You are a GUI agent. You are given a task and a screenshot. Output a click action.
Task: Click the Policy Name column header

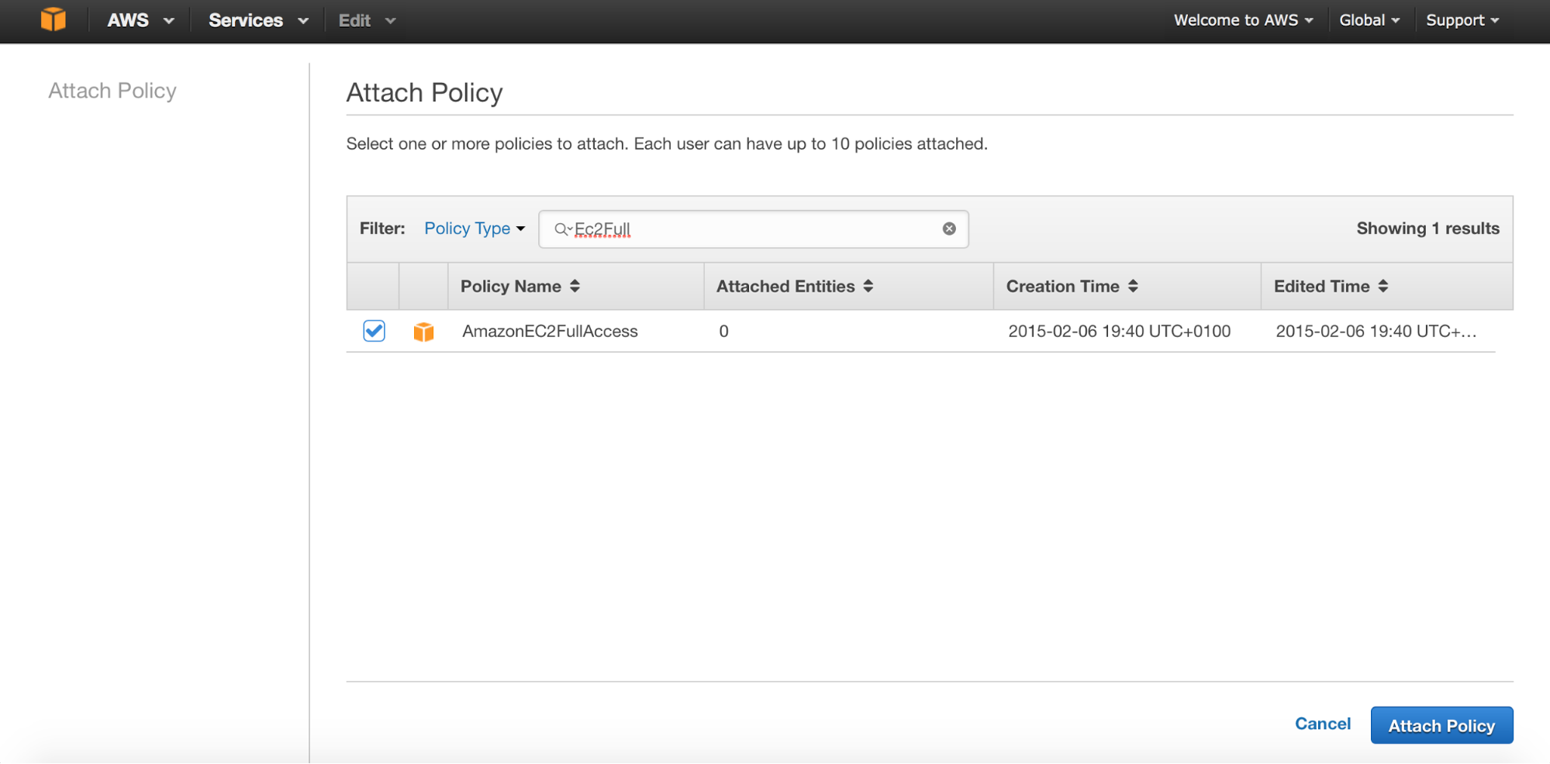pos(576,286)
